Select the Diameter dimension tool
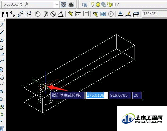This screenshot has height=131, width=167. [53, 14]
